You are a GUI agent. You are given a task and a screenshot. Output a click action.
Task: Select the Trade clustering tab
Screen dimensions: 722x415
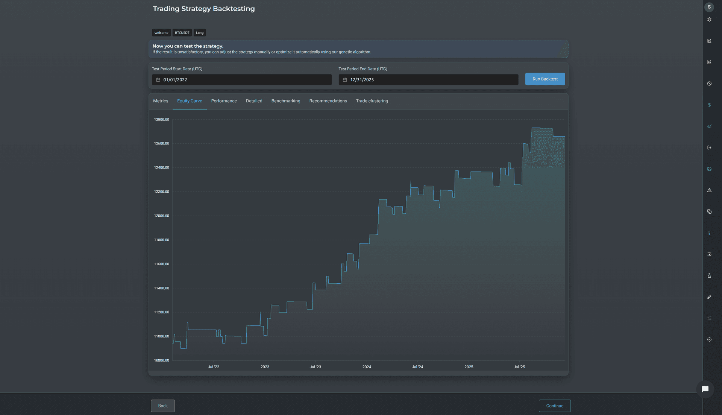[372, 101]
